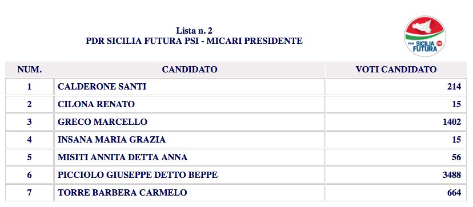Select the Lista n. 2 heading

coord(194,31)
